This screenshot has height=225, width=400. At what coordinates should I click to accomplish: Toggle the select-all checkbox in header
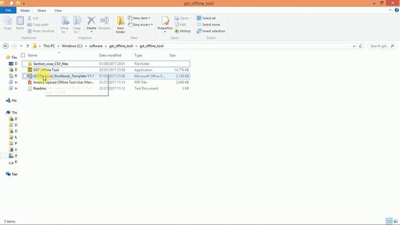click(x=23, y=56)
